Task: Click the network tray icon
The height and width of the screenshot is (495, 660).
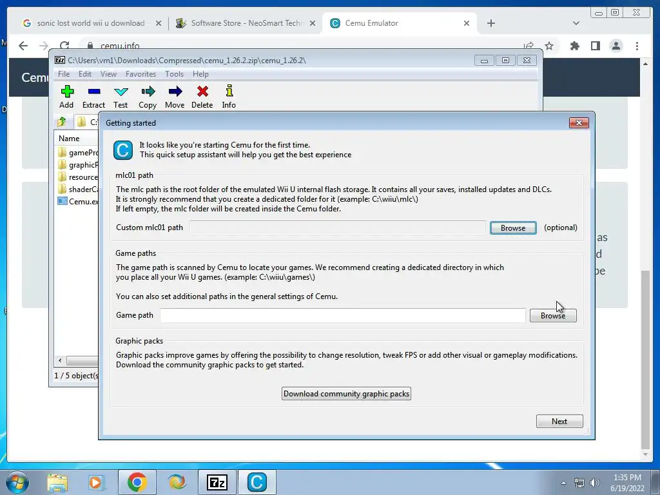Action: [579, 483]
